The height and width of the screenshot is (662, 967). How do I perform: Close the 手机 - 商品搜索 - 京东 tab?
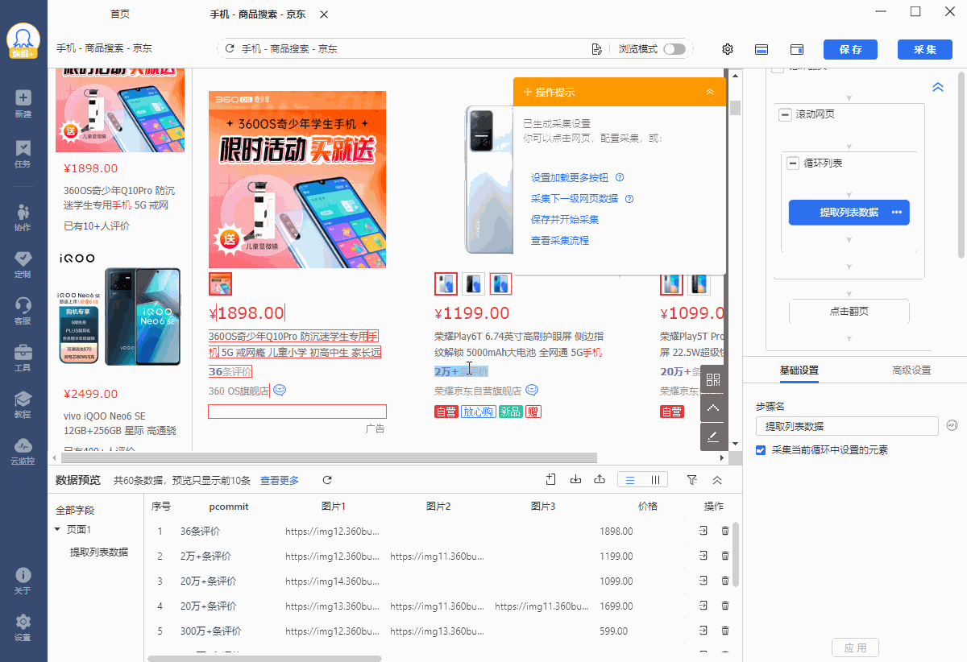[x=324, y=14]
